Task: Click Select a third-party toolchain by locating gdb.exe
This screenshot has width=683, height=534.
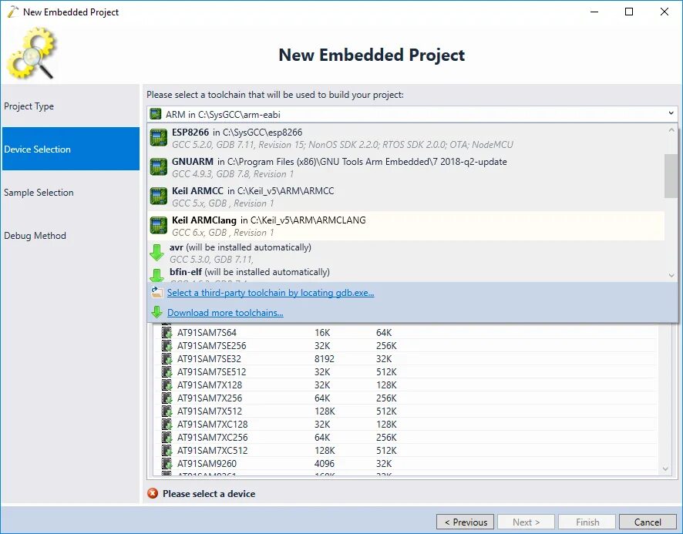Action: tap(271, 293)
